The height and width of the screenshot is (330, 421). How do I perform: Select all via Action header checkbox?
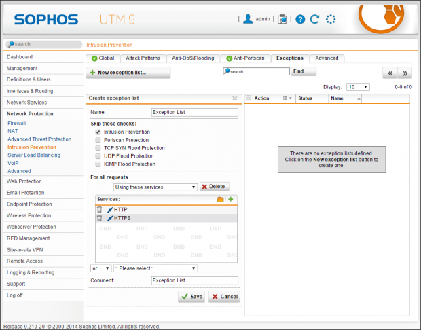pos(249,98)
